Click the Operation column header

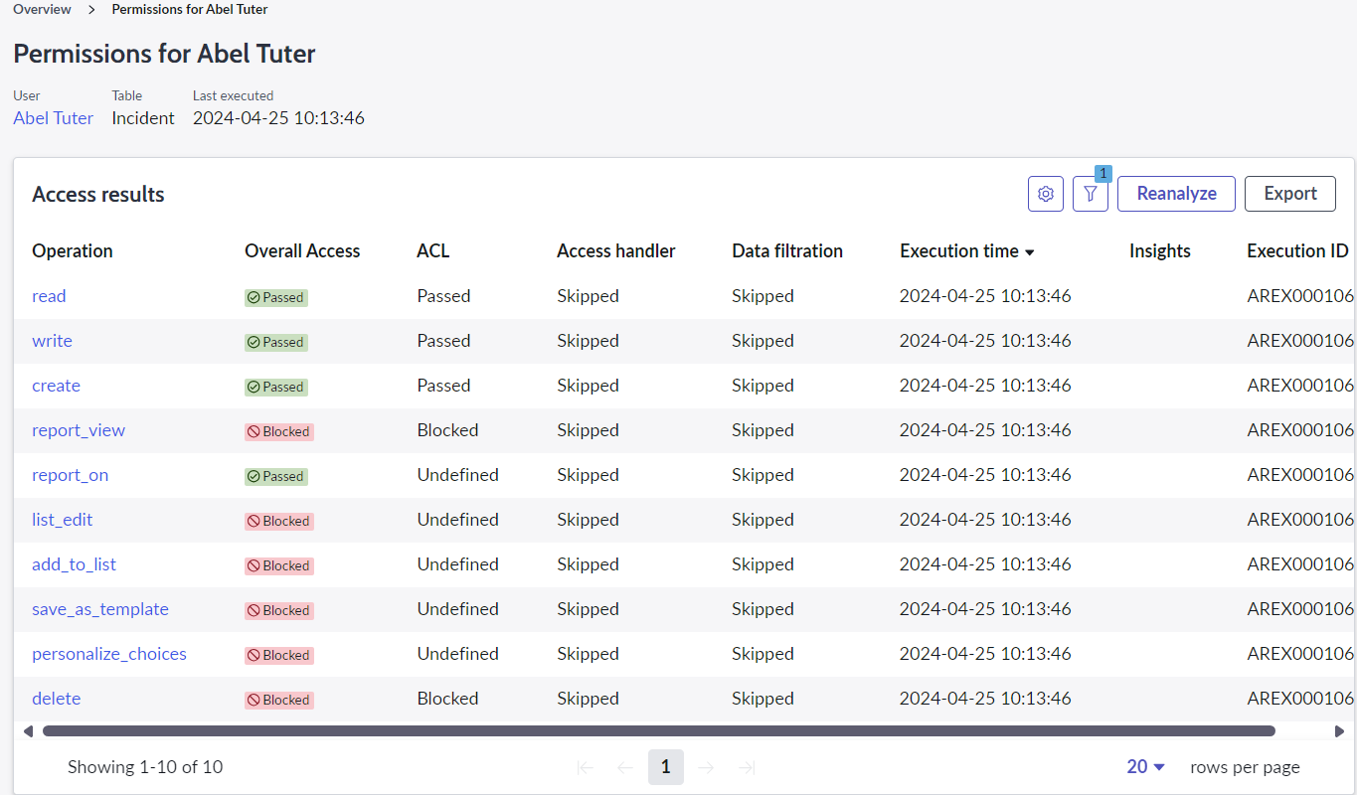[x=73, y=251]
